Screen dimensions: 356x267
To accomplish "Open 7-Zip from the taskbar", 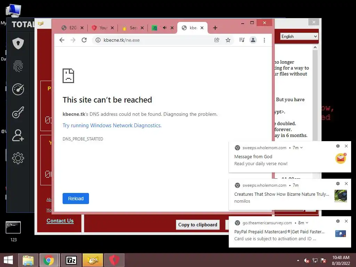I will coord(71,260).
